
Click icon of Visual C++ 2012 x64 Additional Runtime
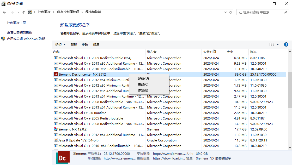[x=56, y=135]
